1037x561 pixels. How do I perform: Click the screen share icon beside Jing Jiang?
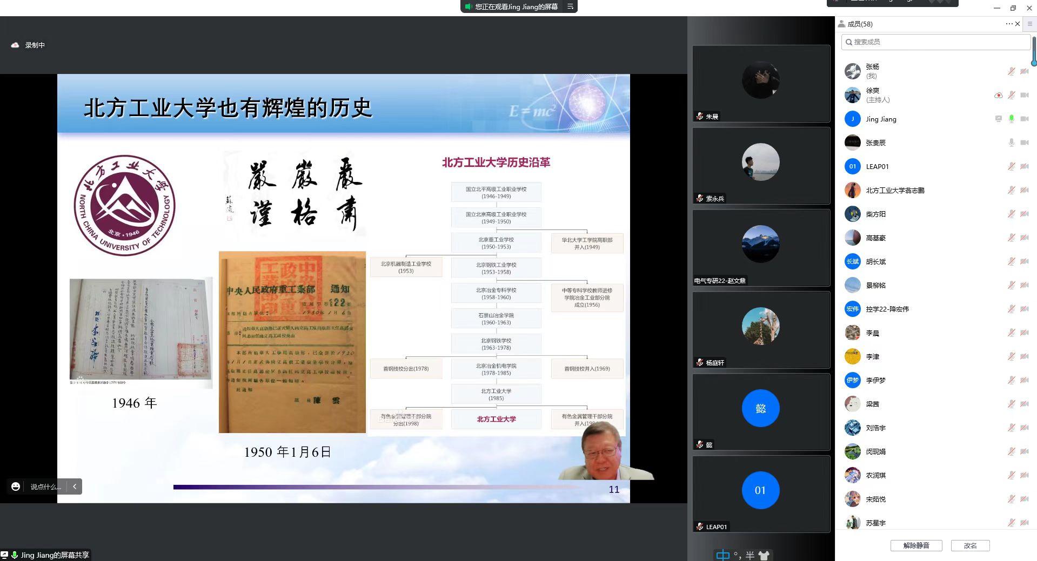pos(998,119)
